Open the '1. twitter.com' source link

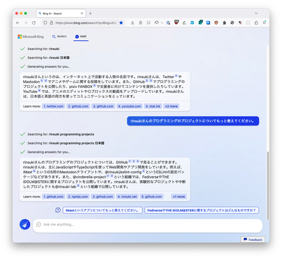pyautogui.click(x=54, y=106)
